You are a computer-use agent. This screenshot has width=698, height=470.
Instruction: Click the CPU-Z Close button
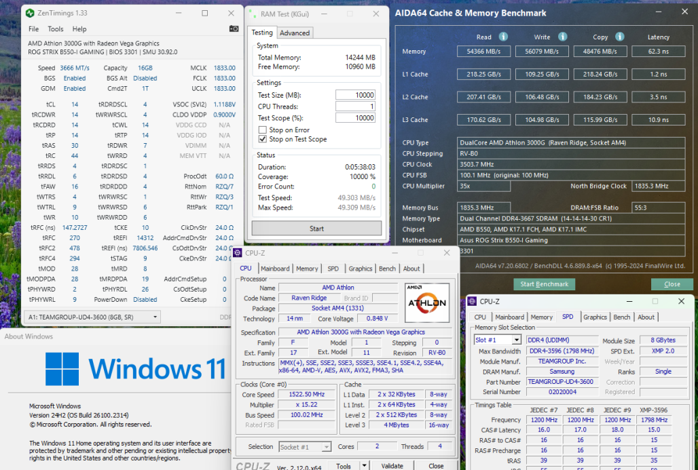click(436, 465)
